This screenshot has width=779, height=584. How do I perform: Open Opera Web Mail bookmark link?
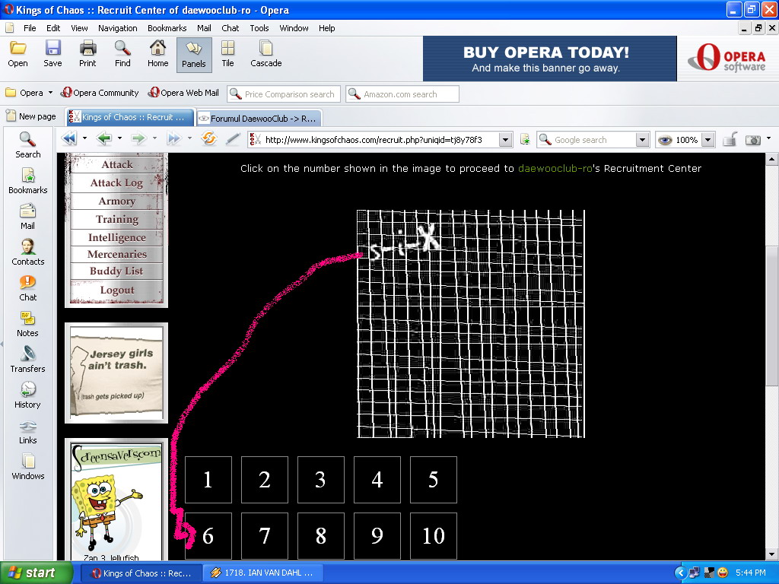tap(184, 93)
